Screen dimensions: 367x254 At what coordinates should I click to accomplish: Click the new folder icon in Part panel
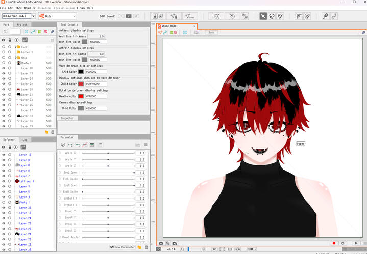click(46, 132)
